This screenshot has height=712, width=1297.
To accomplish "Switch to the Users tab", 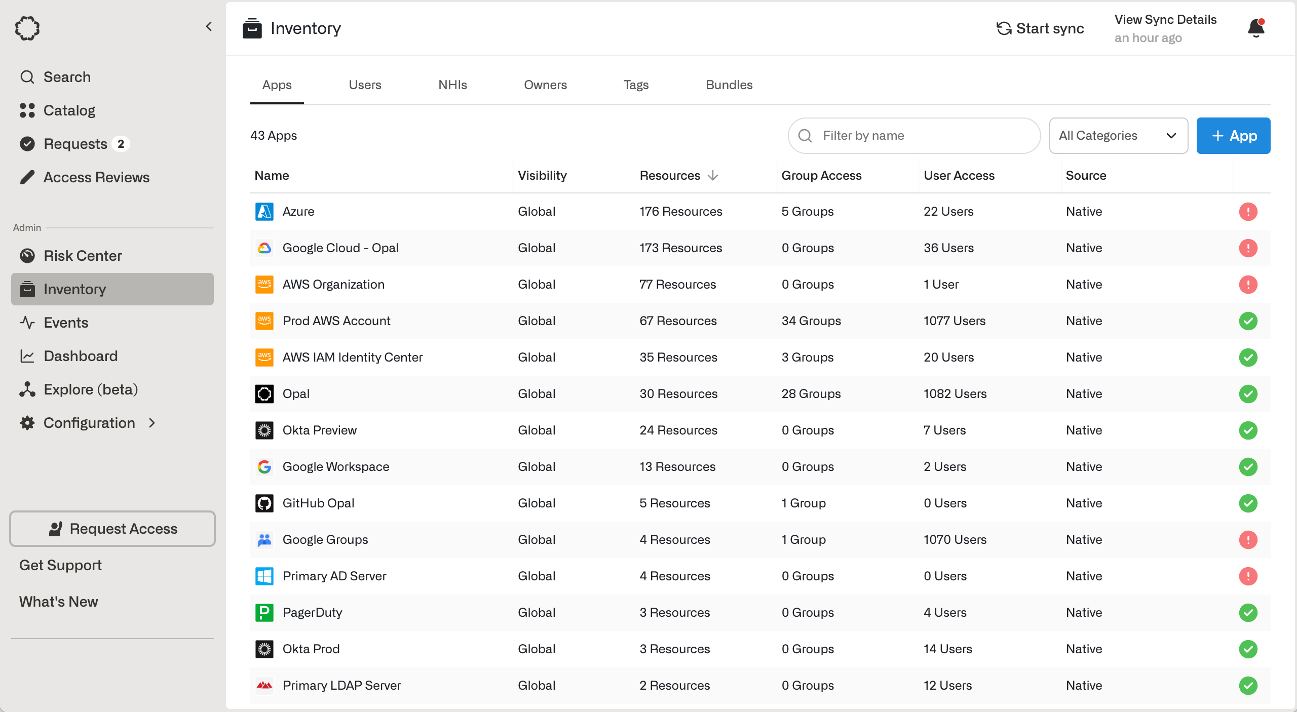I will click(365, 85).
